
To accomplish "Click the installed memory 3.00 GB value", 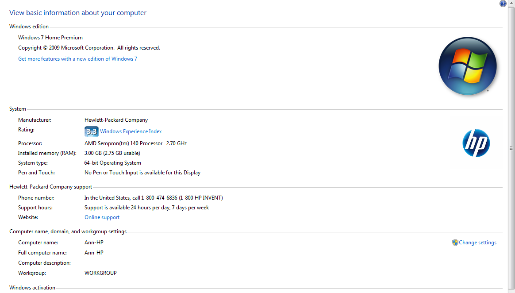I will [112, 153].
